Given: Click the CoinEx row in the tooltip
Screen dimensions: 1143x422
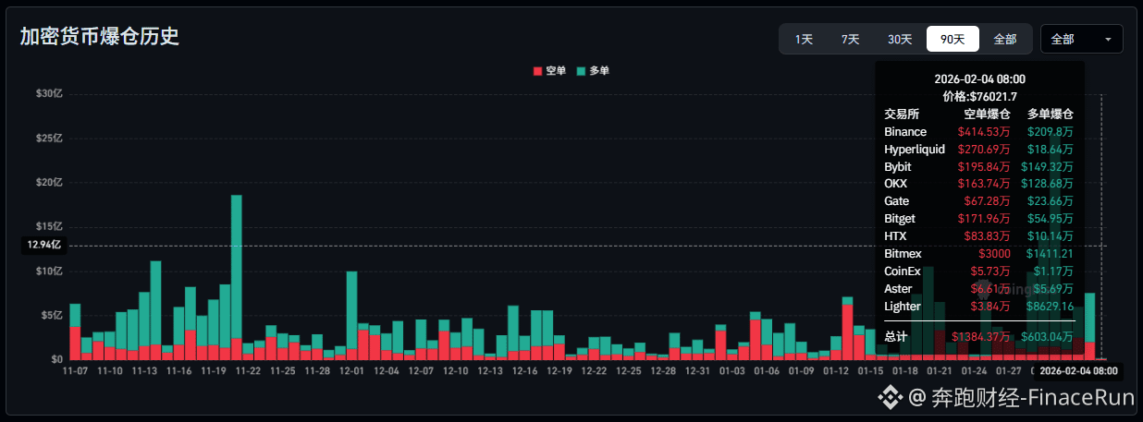Looking at the screenshot, I should pos(978,271).
